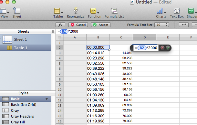
Task: Select row 2 header
Action: 60,47
